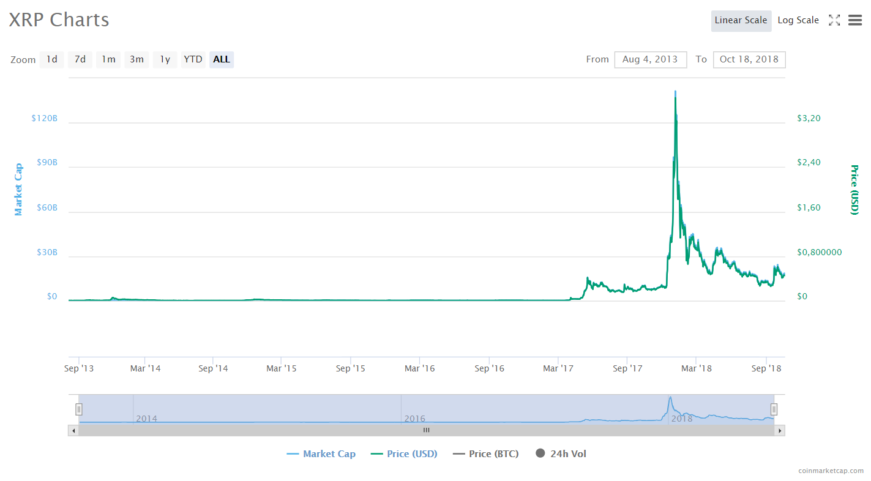This screenshot has width=871, height=481.
Task: Toggle 24h Vol series in legend
Action: 561,454
